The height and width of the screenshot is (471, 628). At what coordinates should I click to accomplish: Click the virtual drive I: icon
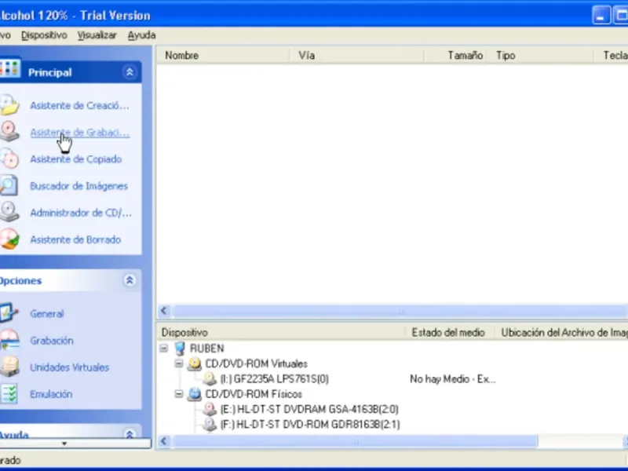[x=210, y=379]
